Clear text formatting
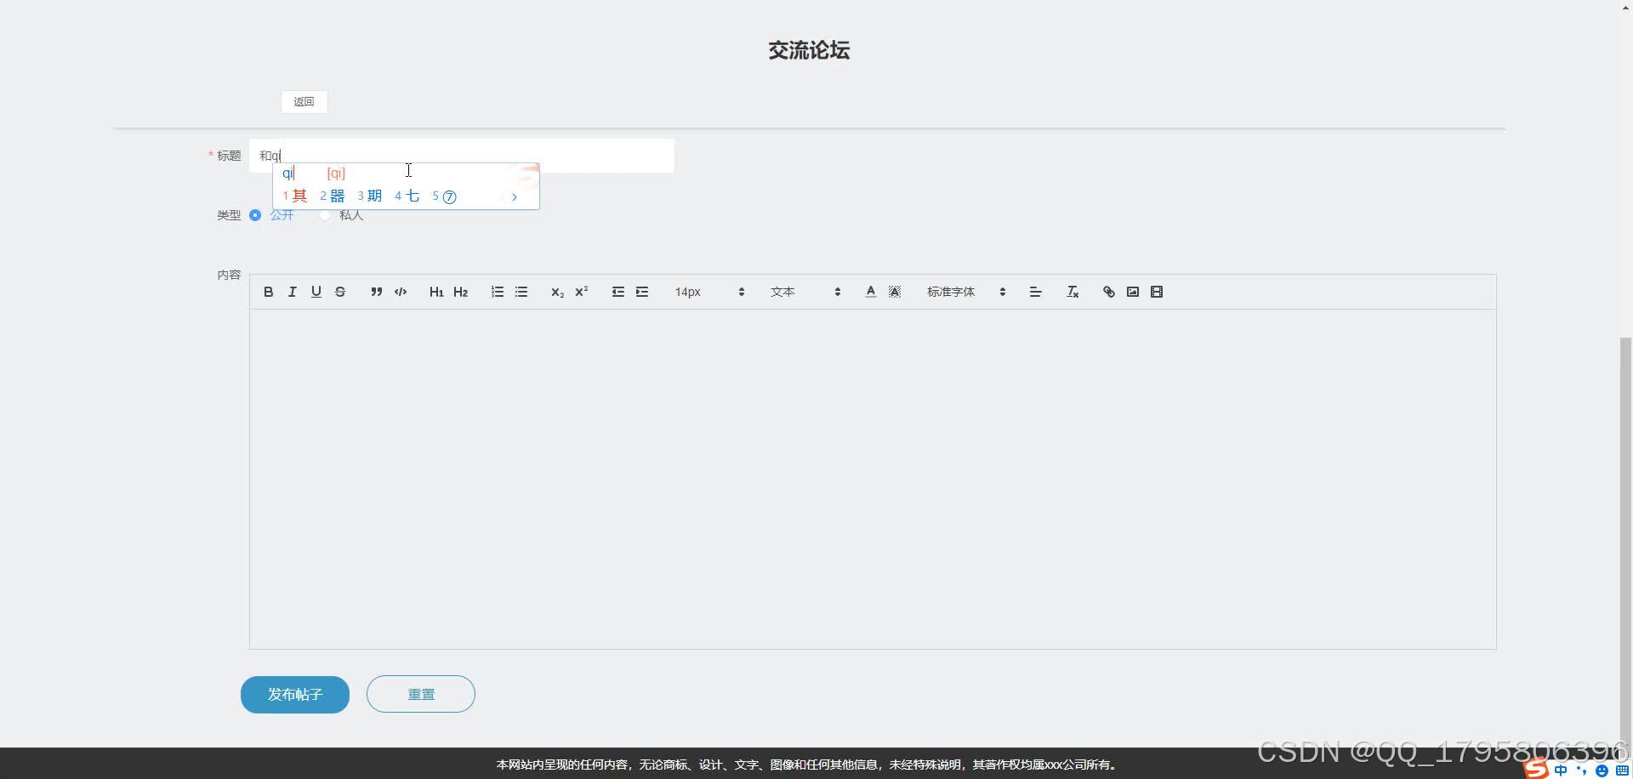Image resolution: width=1633 pixels, height=779 pixels. click(x=1073, y=292)
